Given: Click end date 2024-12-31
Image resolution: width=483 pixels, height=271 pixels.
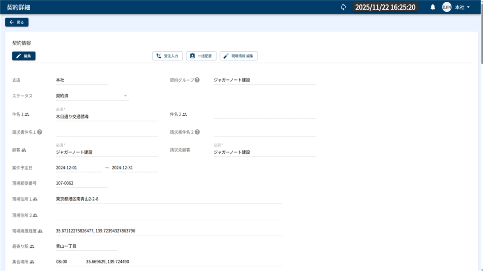Looking at the screenshot, I should [x=135, y=168].
